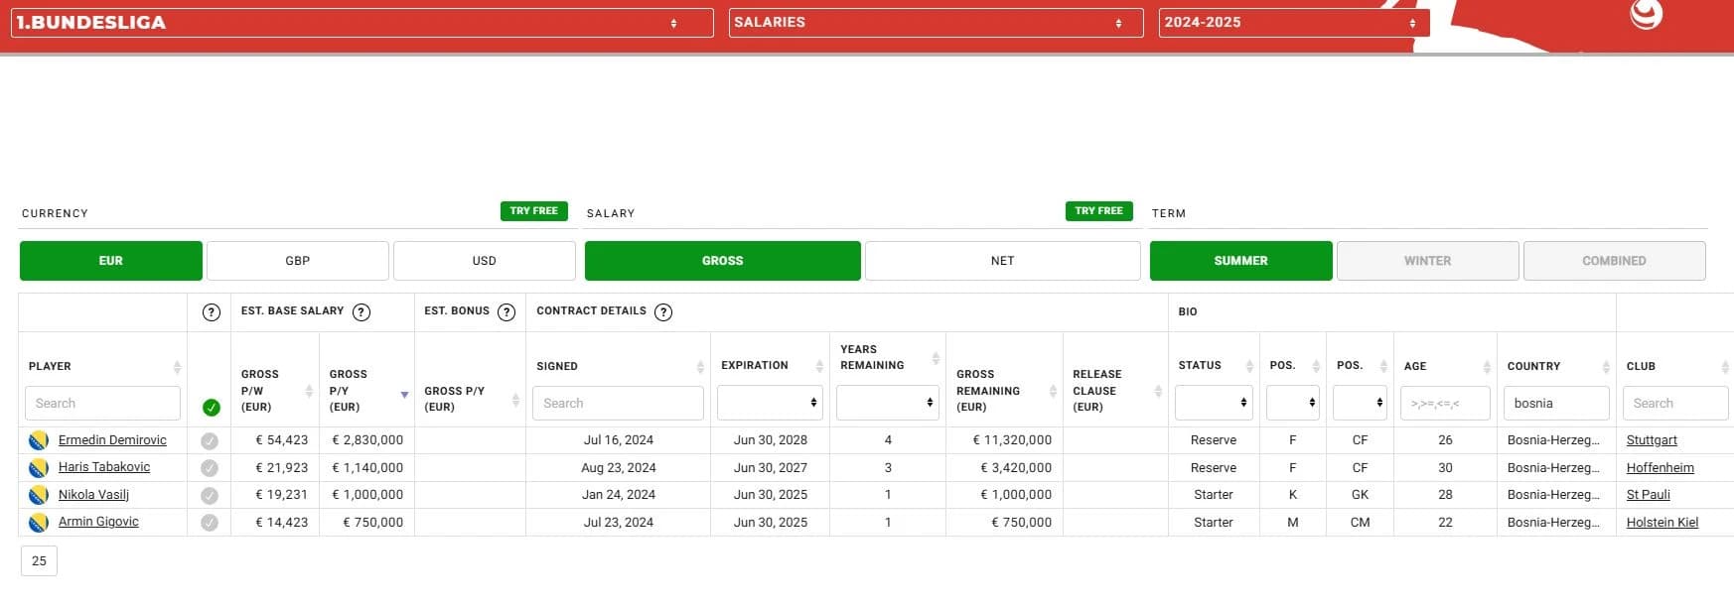This screenshot has height=607, width=1734.
Task: Sort table by Gross Remaining
Action: tap(1053, 391)
